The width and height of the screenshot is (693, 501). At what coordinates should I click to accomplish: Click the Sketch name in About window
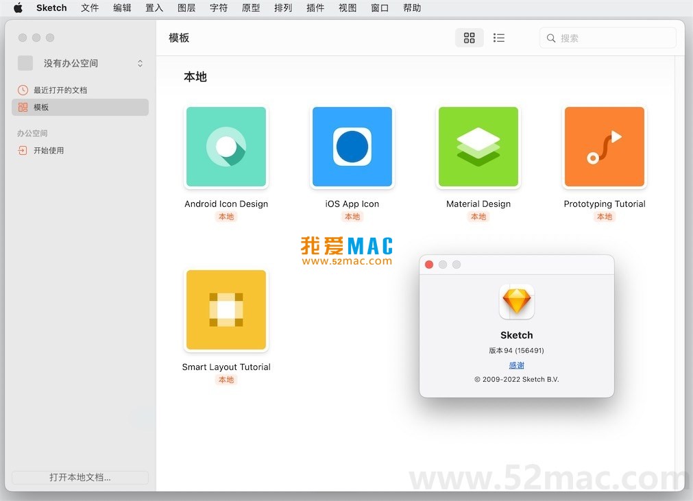pos(517,335)
